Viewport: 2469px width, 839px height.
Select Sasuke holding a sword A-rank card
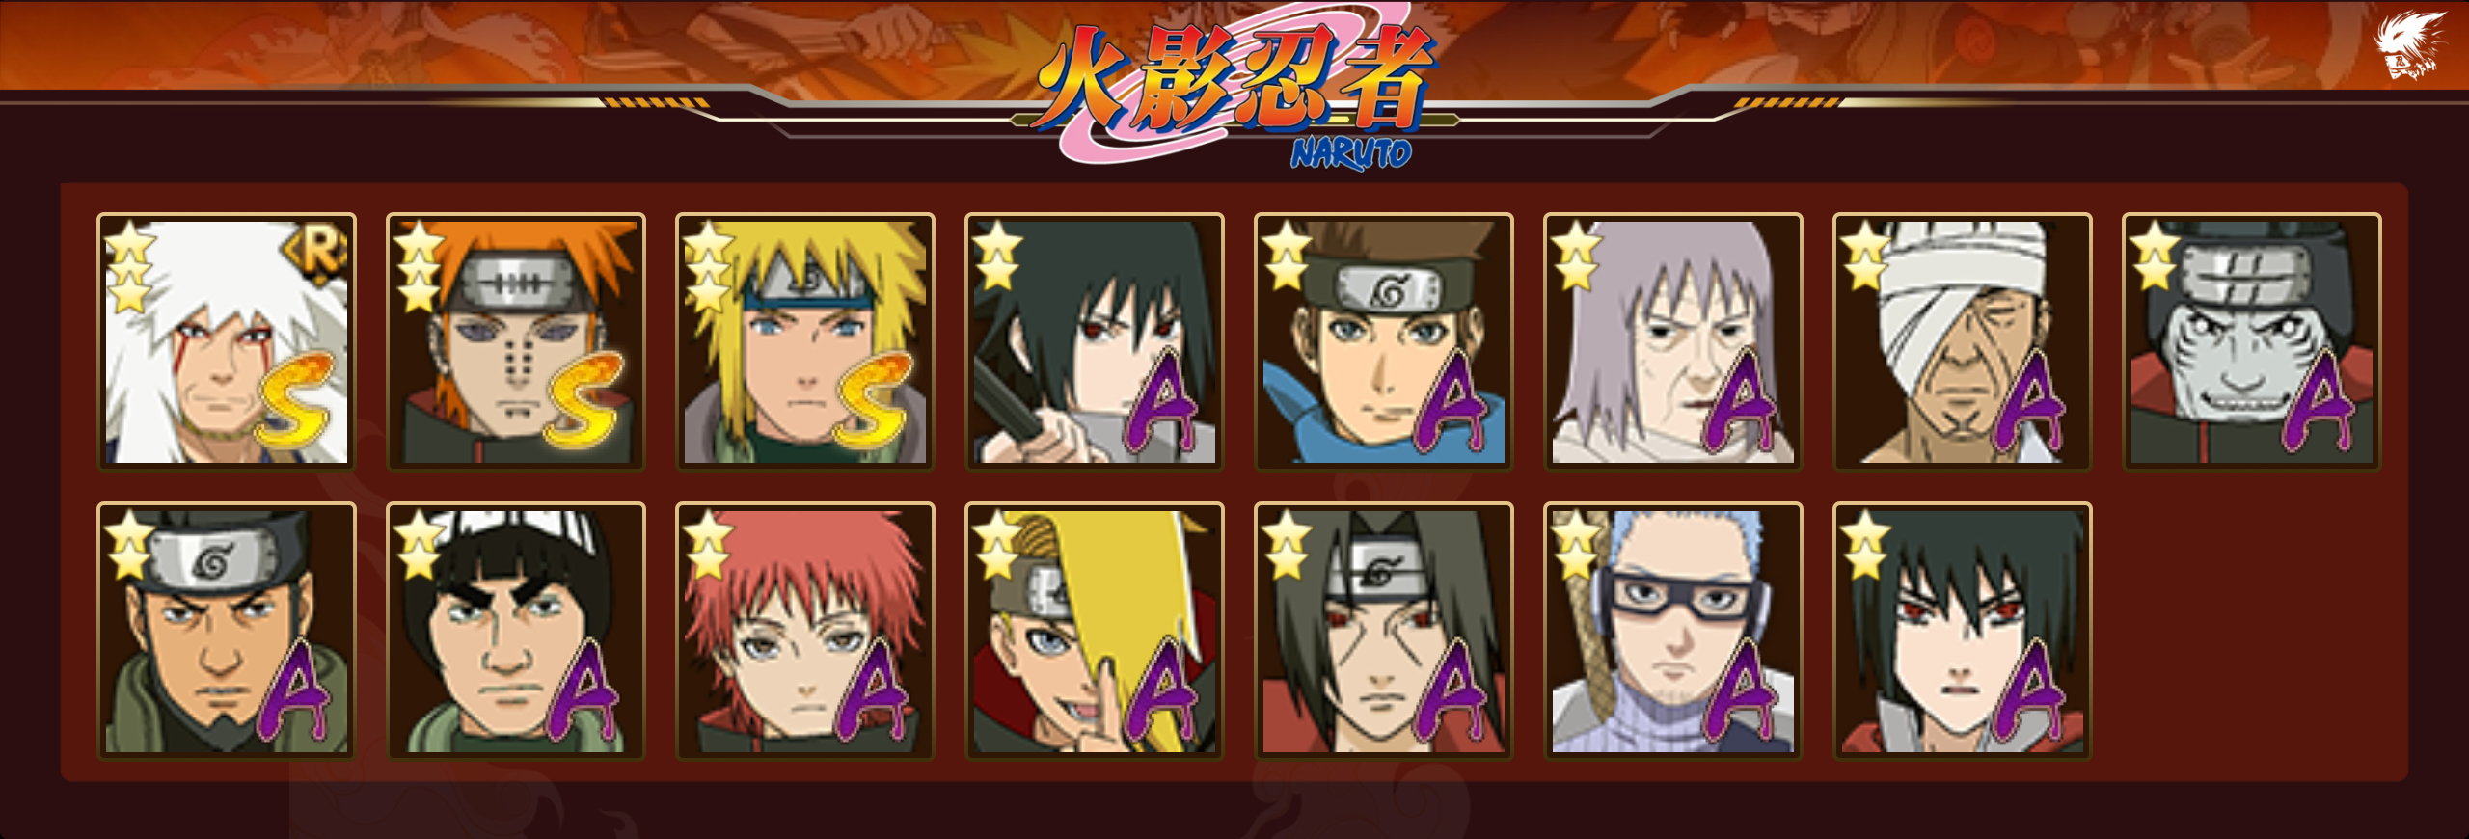(1095, 341)
